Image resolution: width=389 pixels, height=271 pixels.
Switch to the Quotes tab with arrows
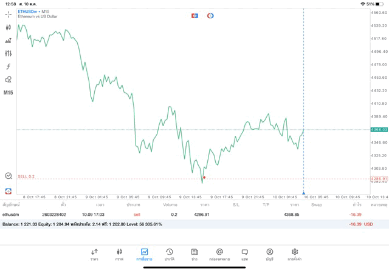[94, 254]
